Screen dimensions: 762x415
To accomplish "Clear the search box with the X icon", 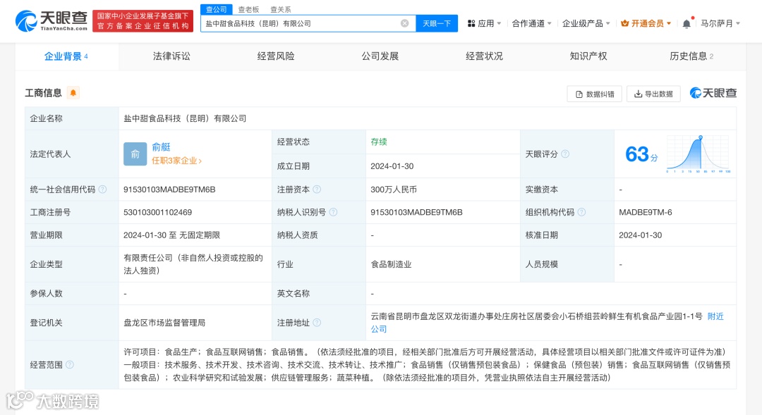I will [404, 23].
